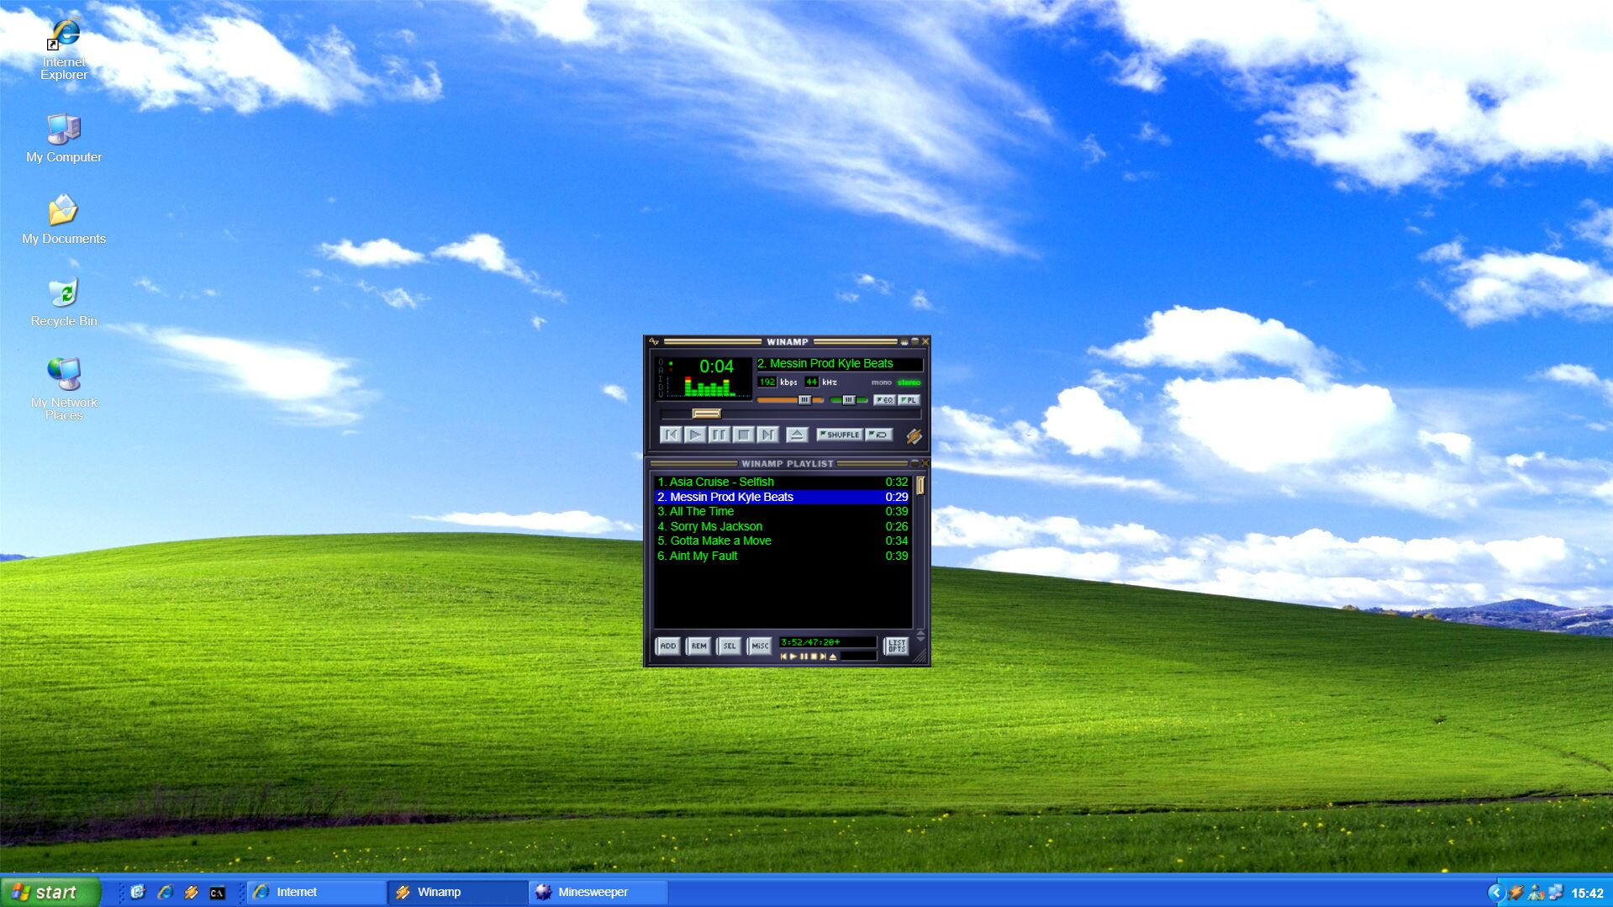
Task: Click the playlist mini Eject button
Action: [833, 657]
